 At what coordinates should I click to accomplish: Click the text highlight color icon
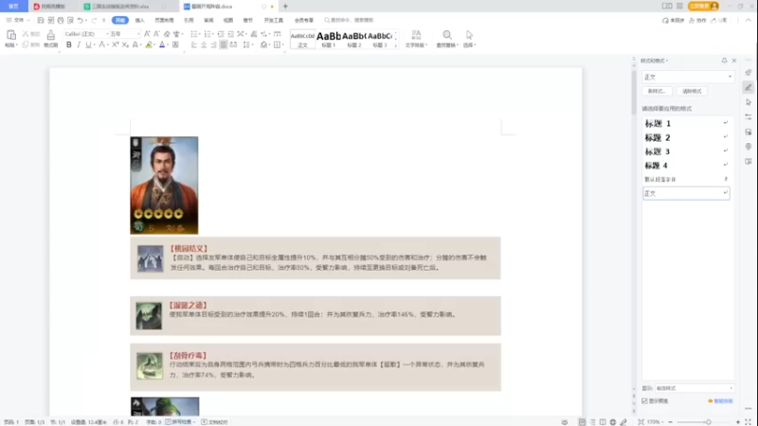[x=149, y=44]
